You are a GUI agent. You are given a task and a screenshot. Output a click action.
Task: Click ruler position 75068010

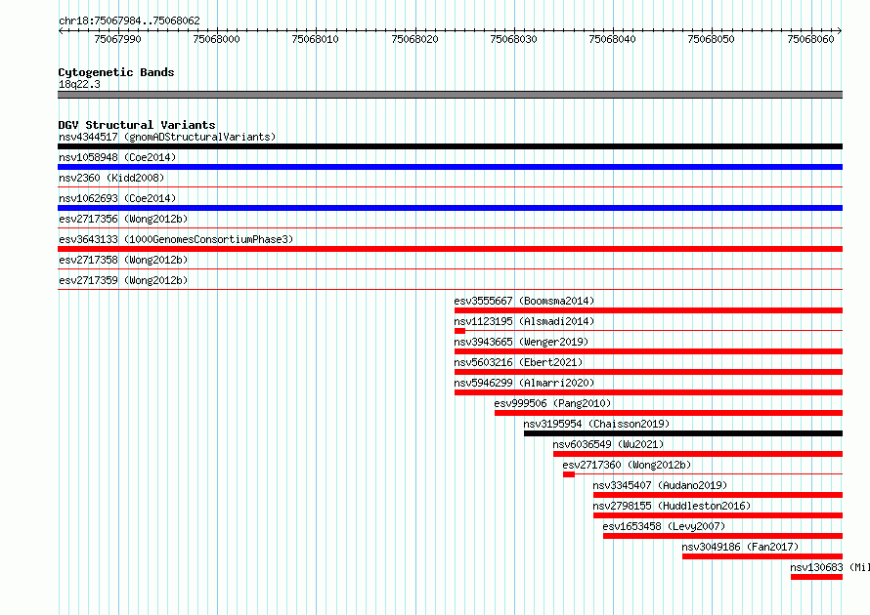315,39
